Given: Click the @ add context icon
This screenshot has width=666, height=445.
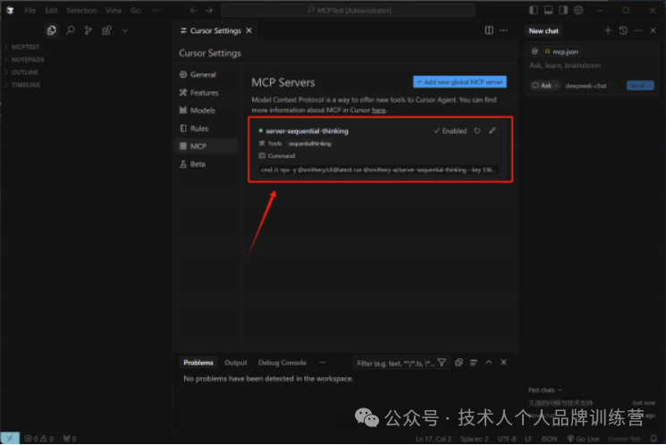Looking at the screenshot, I should click(x=535, y=51).
